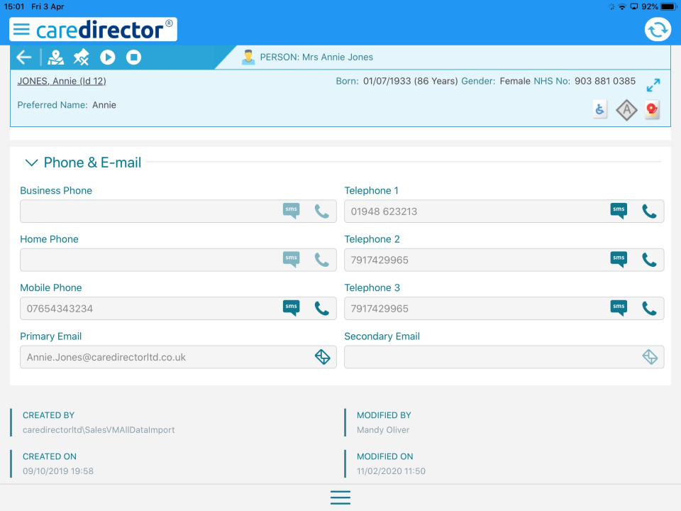The image size is (681, 511).
Task: Tap the caredirector logo
Action: 104,30
